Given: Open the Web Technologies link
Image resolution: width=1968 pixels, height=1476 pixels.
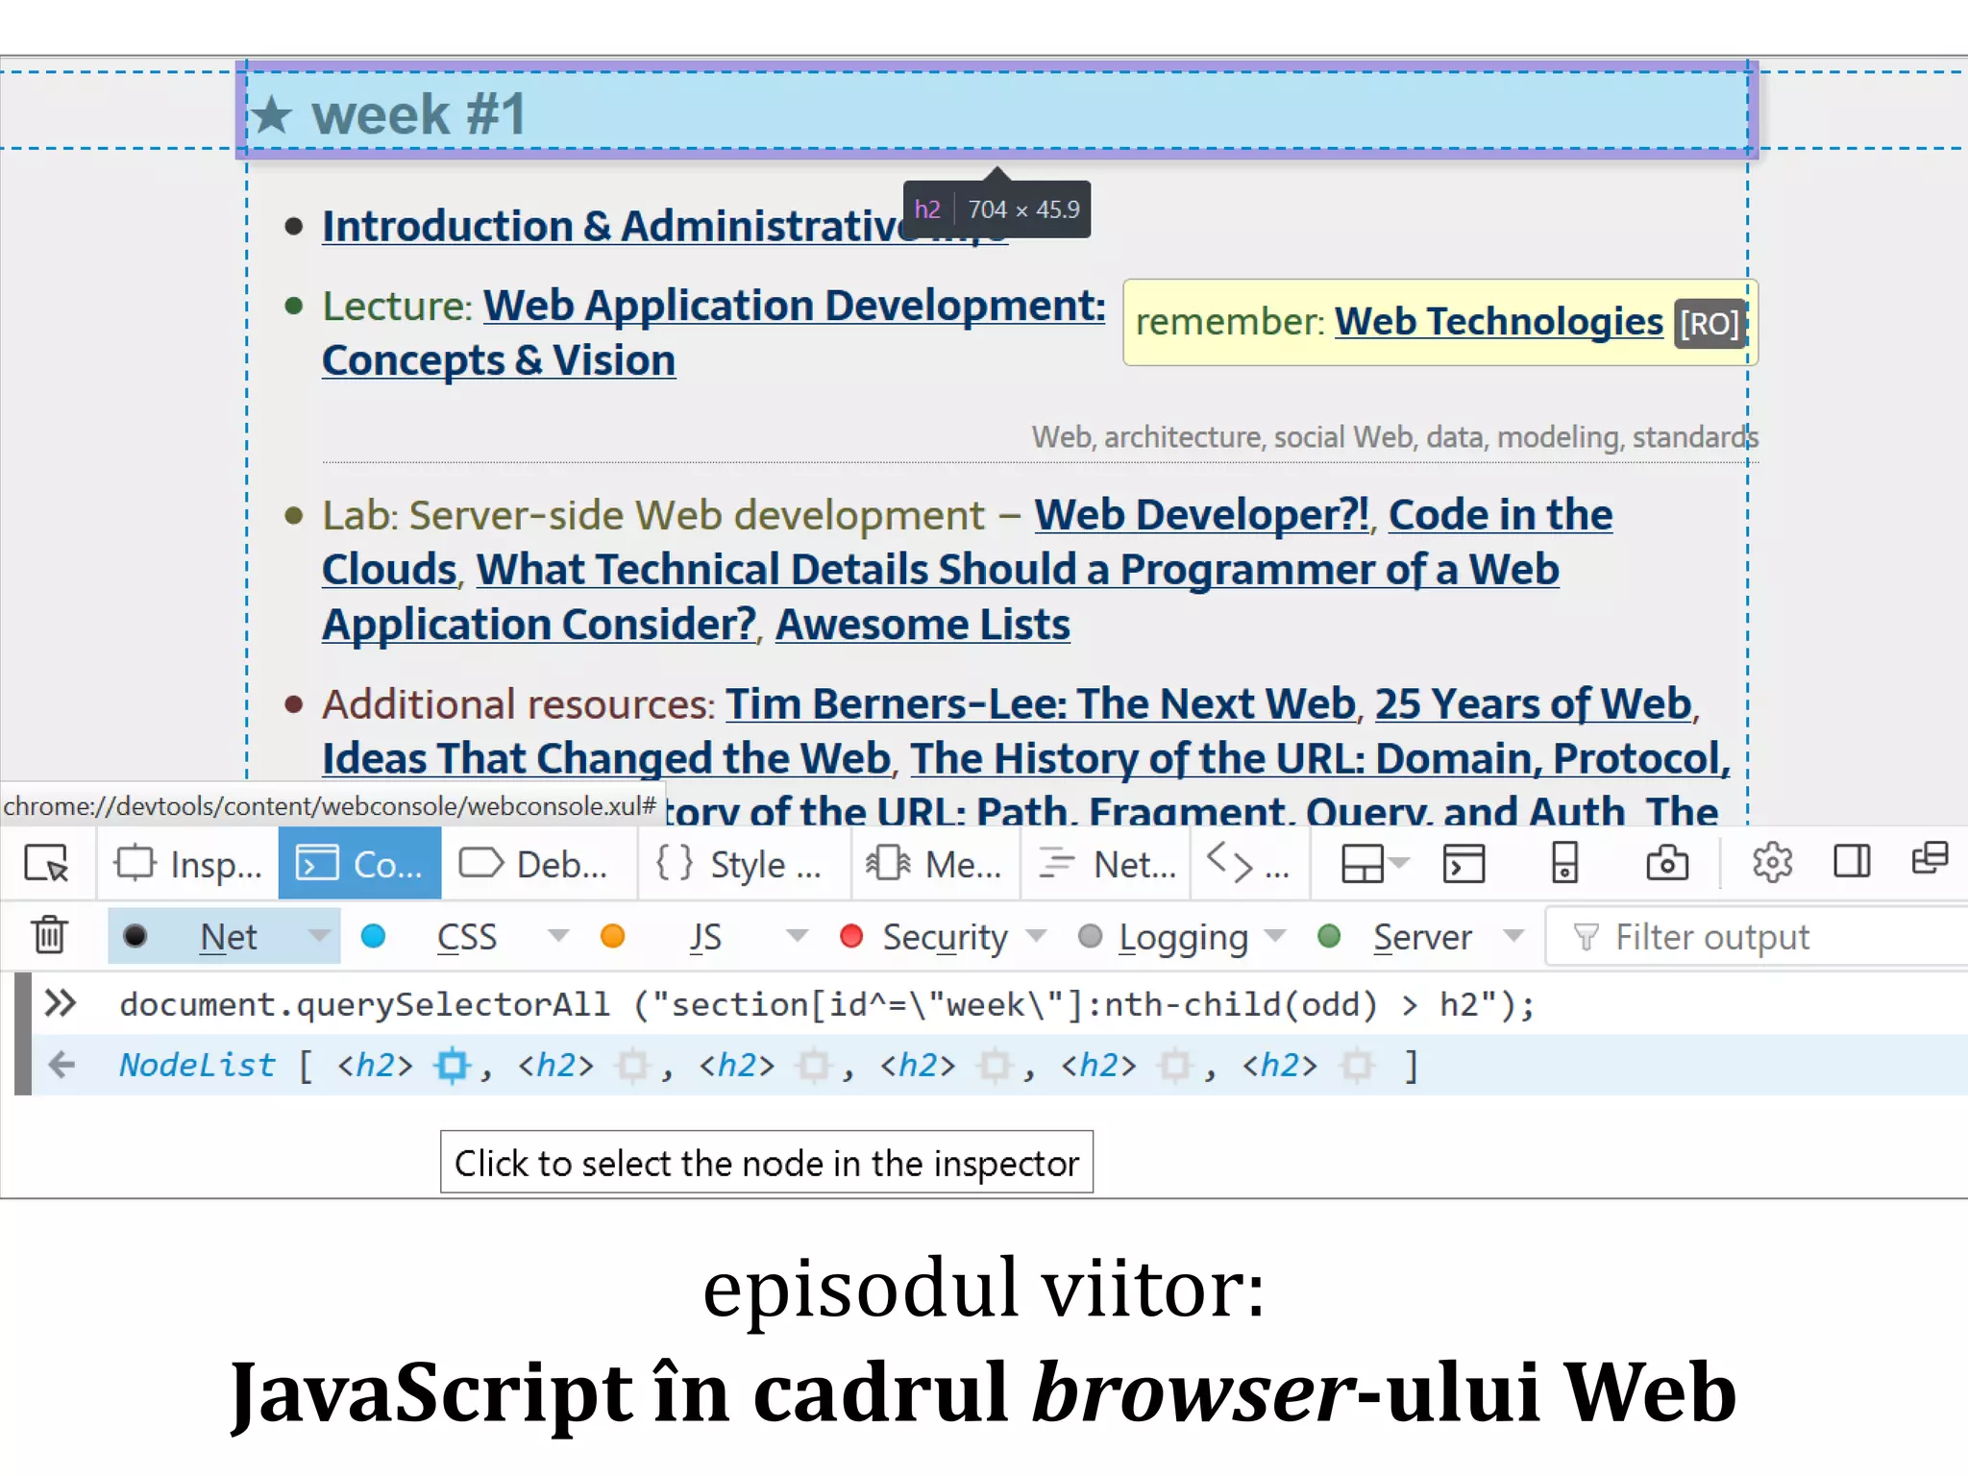Looking at the screenshot, I should (x=1498, y=322).
